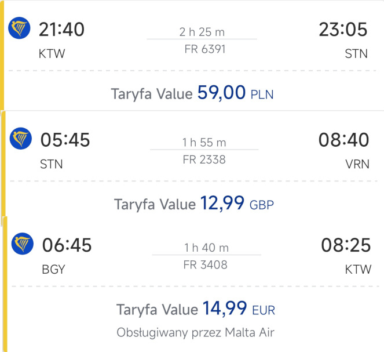Click the 08:40 arrival time at VRN
The image size is (384, 352).
coord(344,140)
